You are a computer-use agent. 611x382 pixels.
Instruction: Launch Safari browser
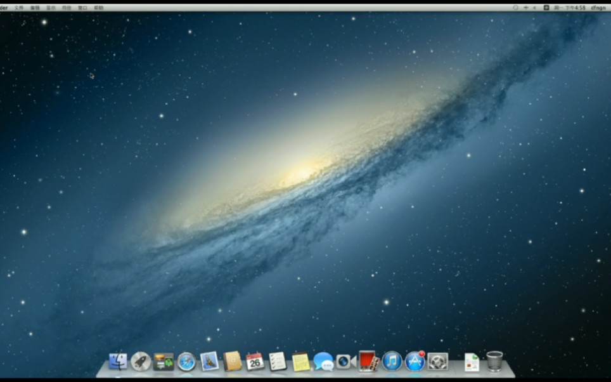point(185,363)
